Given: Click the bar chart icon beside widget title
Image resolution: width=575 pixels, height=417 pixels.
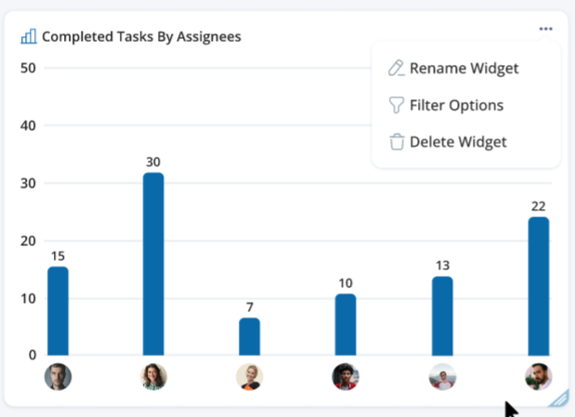Looking at the screenshot, I should tap(29, 36).
